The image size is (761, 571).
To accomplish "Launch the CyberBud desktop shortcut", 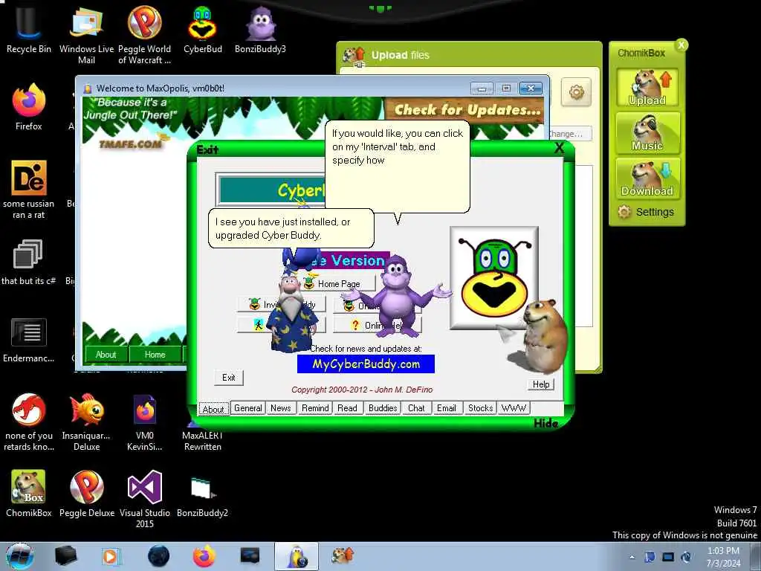I will (202, 30).
